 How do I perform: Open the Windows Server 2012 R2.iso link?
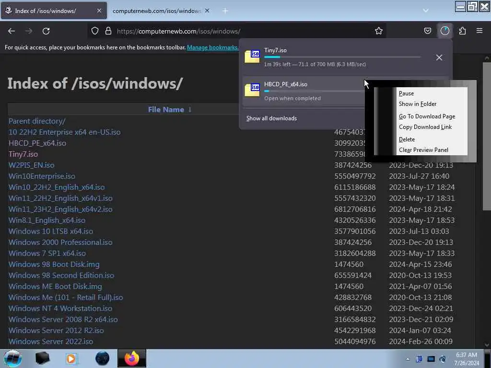pyautogui.click(x=56, y=331)
